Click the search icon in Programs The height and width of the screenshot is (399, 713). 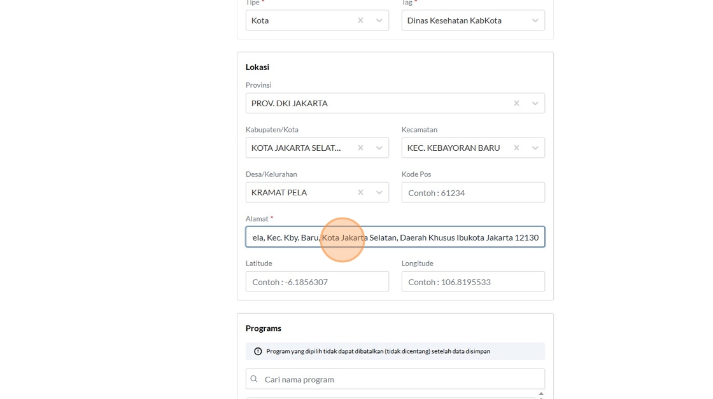coord(254,379)
